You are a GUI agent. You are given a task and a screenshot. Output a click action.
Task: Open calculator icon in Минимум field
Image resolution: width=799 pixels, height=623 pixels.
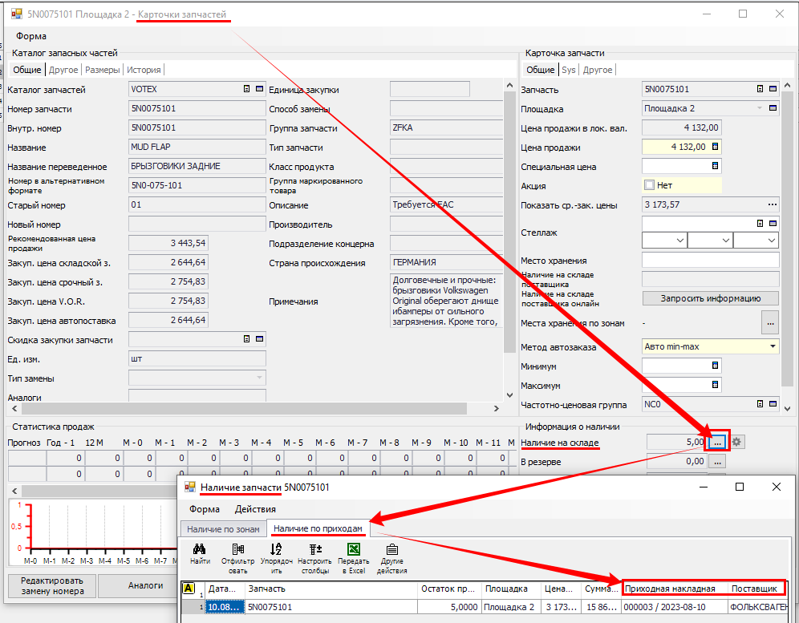tap(716, 366)
